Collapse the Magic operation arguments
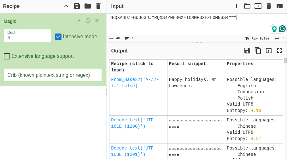This screenshot has width=287, height=159. tap(79, 21)
